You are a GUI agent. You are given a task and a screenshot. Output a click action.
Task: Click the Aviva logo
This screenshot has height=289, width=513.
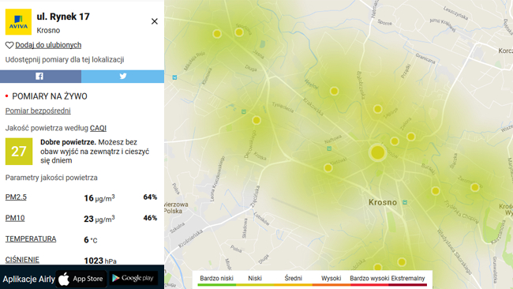[x=18, y=22]
